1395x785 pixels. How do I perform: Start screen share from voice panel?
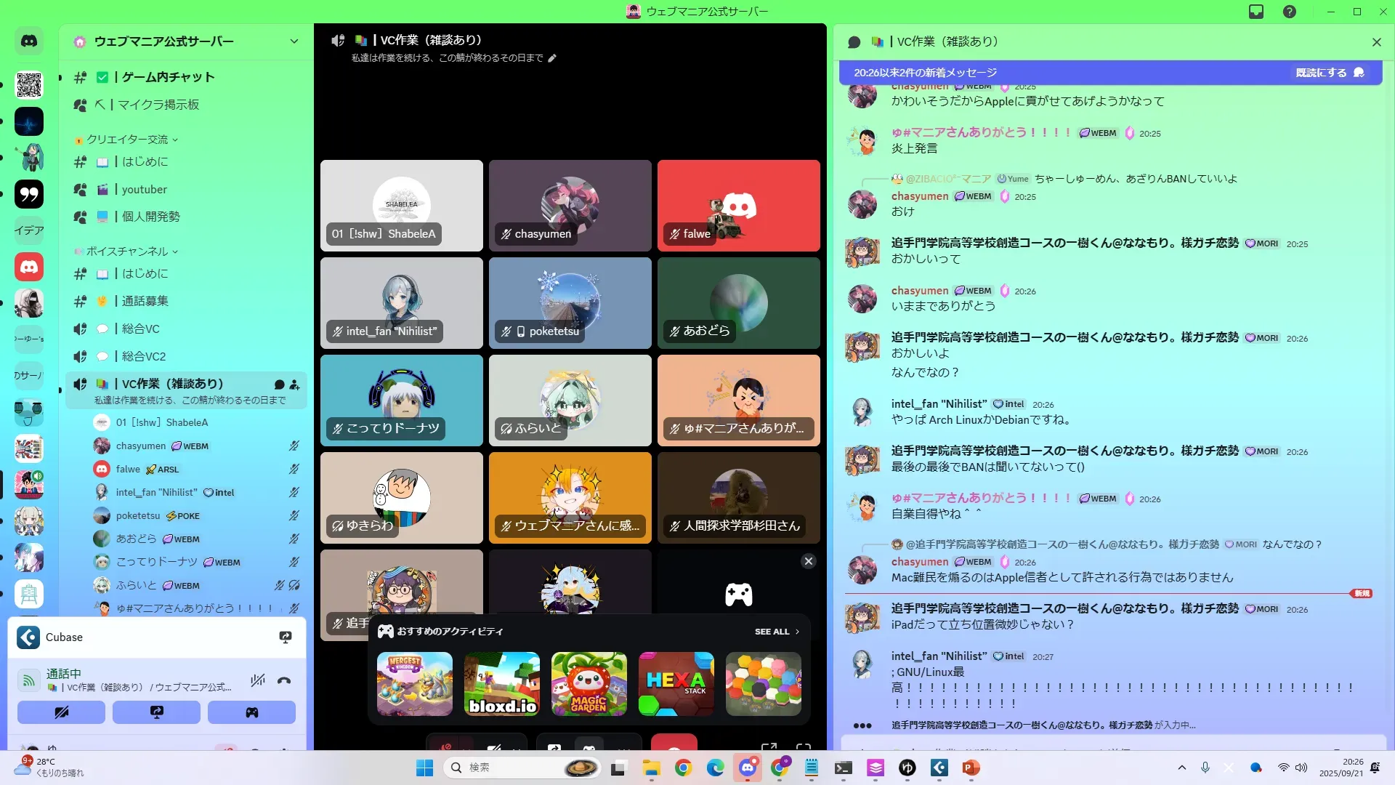click(156, 712)
